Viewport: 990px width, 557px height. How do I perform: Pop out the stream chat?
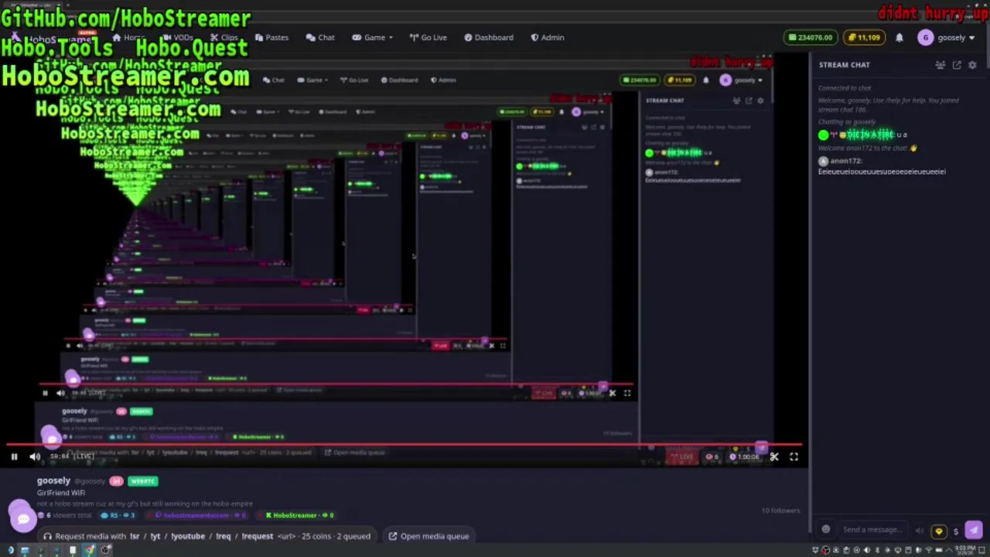(x=957, y=65)
